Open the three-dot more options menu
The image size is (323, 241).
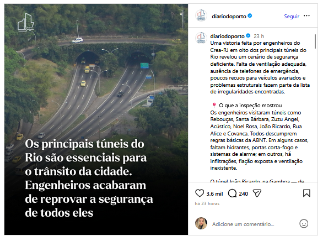[x=306, y=16]
